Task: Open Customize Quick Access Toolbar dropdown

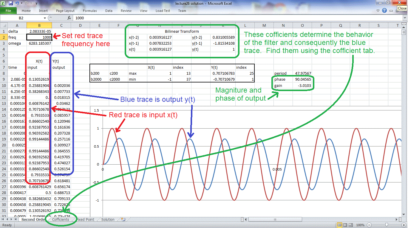Action: click(x=36, y=4)
